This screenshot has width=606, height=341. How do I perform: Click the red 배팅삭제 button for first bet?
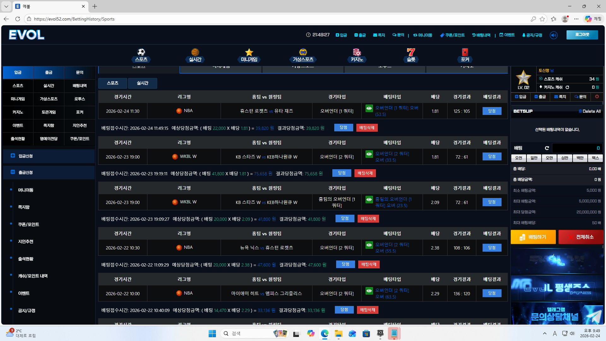[367, 128]
